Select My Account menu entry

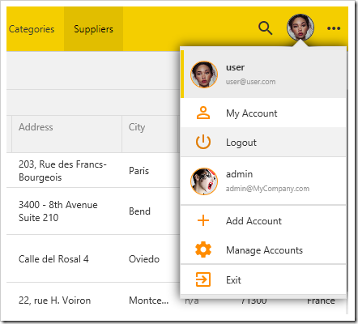tap(263, 113)
